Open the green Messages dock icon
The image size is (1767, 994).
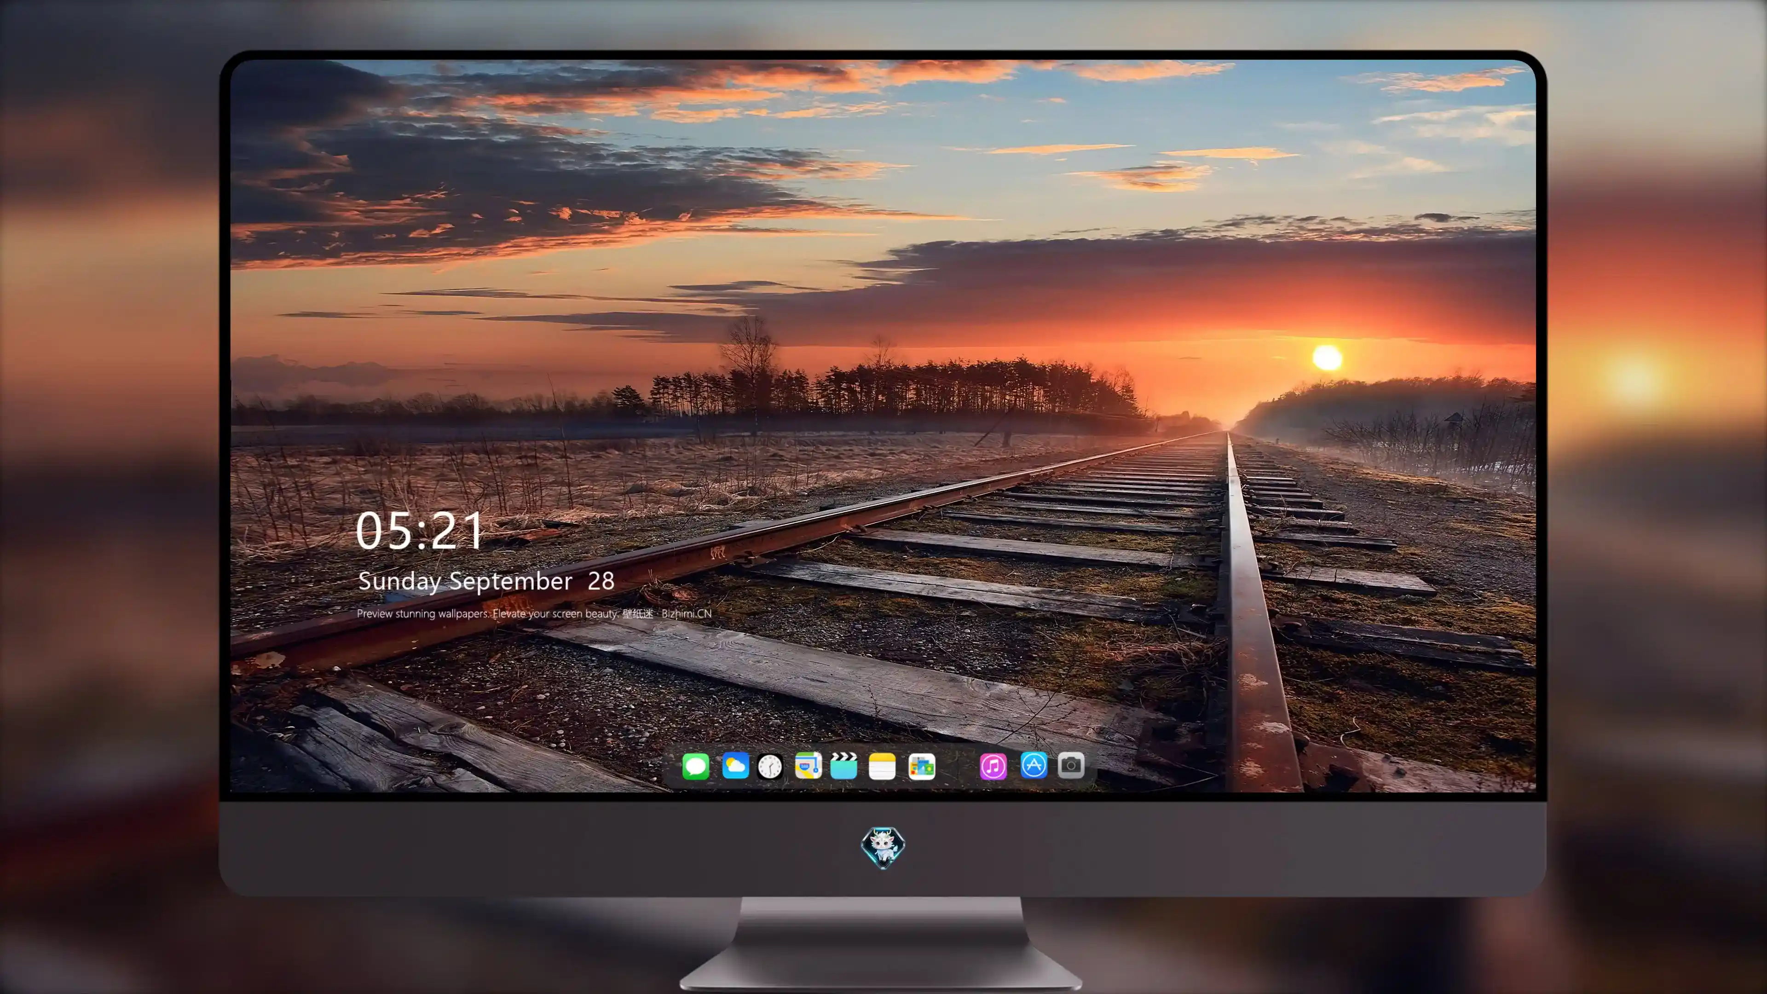[x=696, y=766]
